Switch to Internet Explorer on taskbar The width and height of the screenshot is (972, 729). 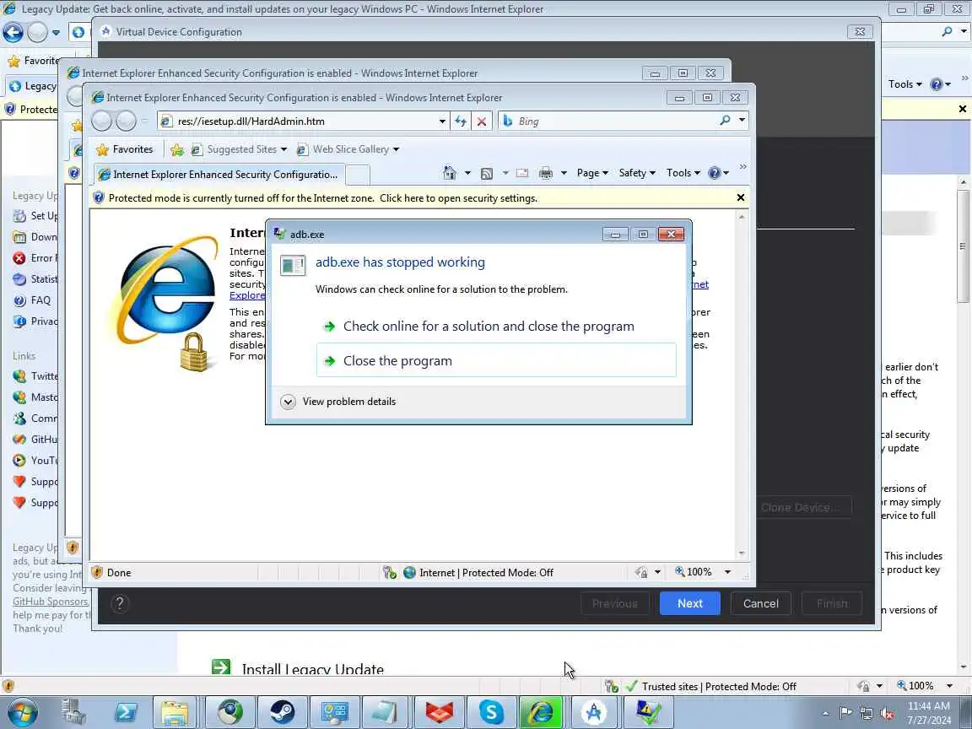(x=541, y=712)
